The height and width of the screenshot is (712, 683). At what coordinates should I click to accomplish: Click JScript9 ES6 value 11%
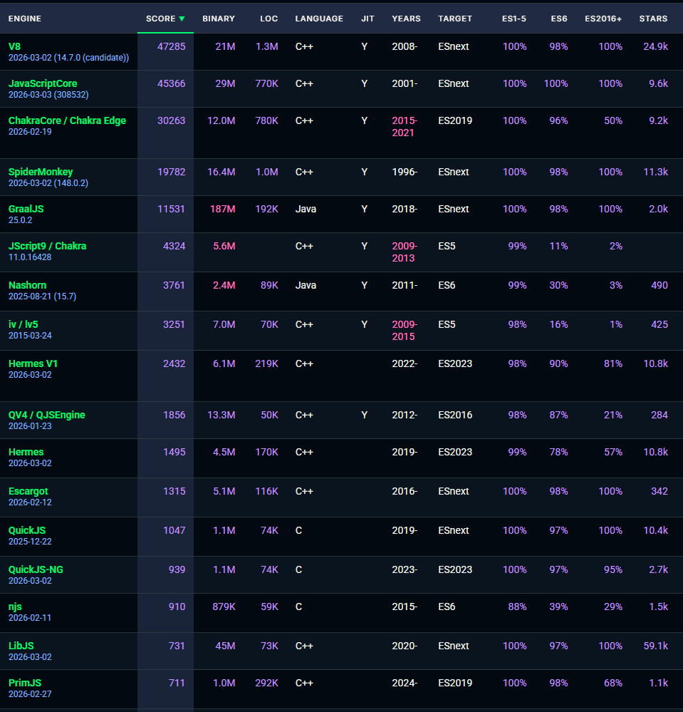(558, 246)
